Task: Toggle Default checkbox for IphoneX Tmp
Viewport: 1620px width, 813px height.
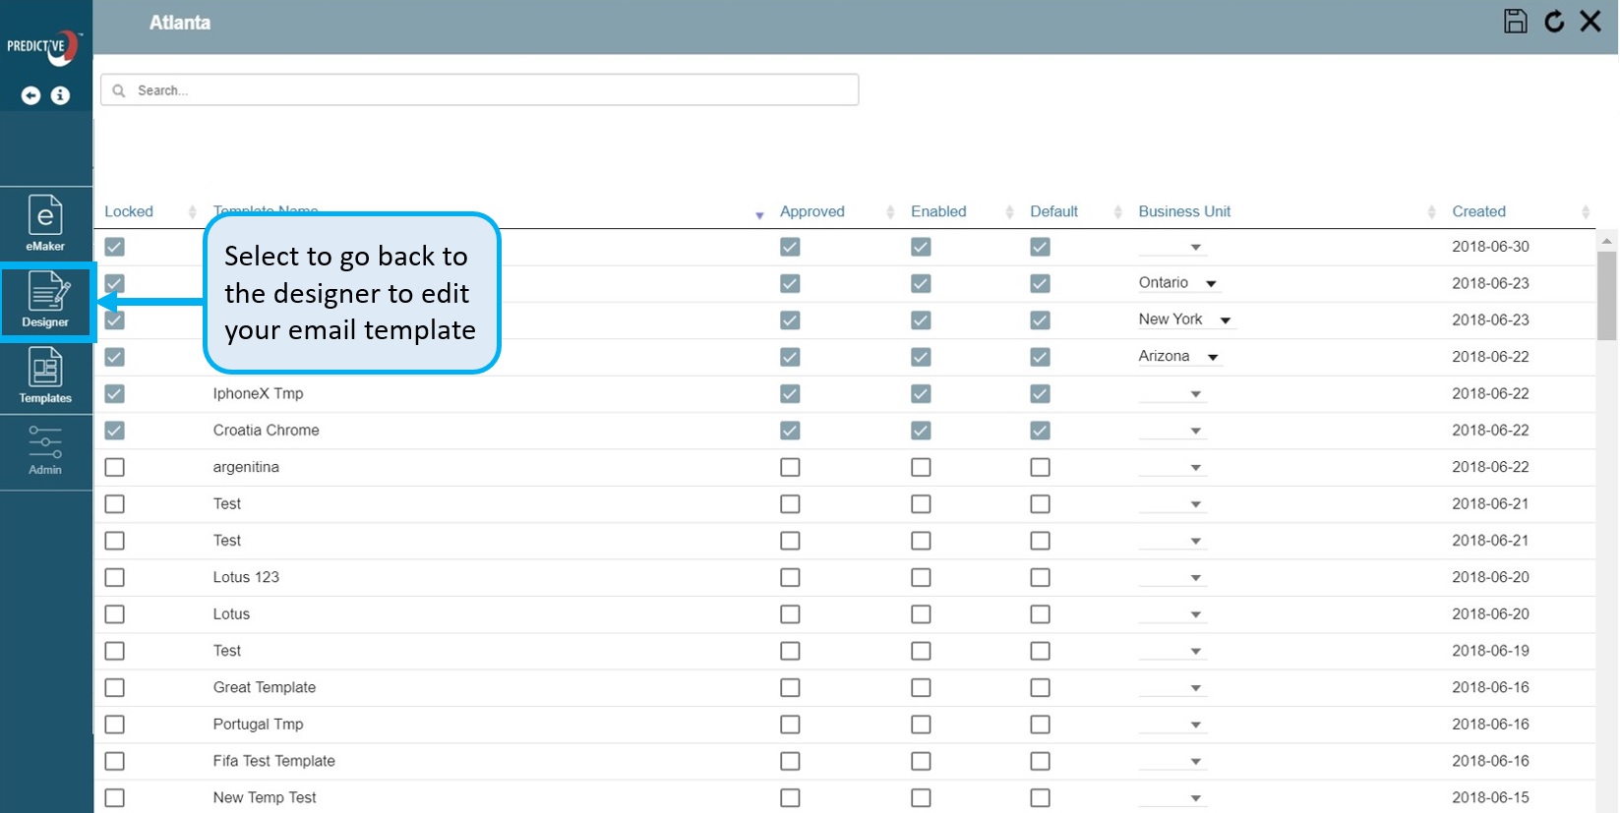Action: click(x=1040, y=394)
